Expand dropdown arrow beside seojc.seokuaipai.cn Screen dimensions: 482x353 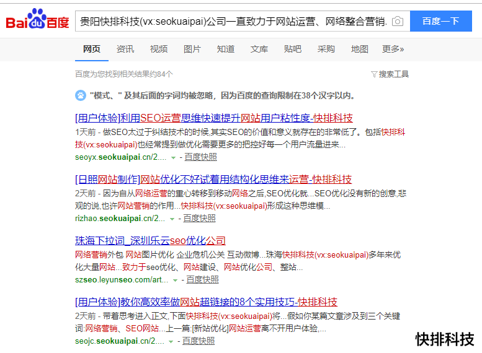pos(171,342)
